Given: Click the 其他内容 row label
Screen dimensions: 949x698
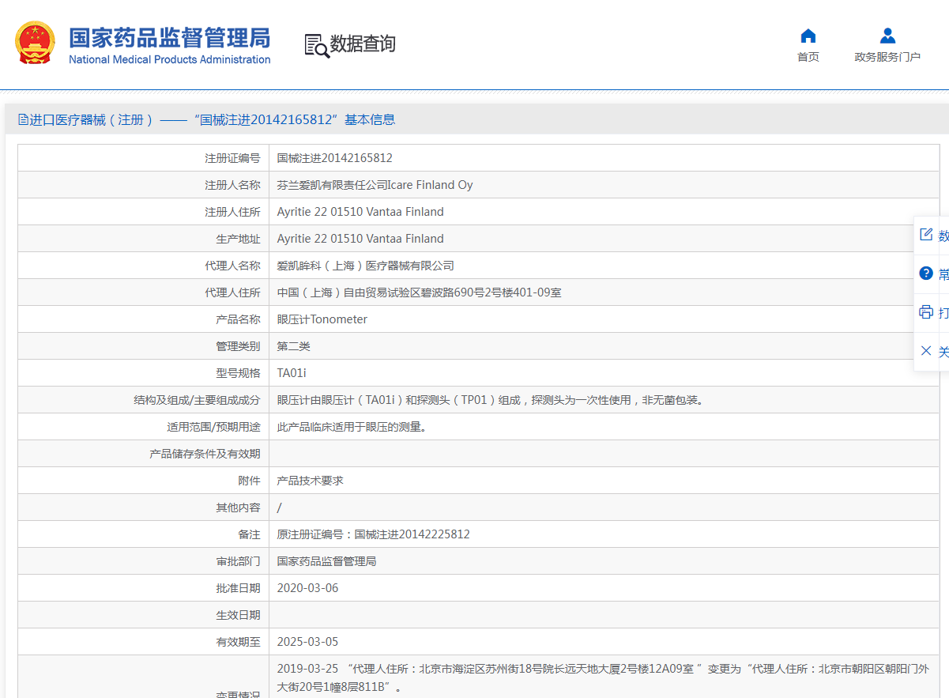Looking at the screenshot, I should [238, 507].
